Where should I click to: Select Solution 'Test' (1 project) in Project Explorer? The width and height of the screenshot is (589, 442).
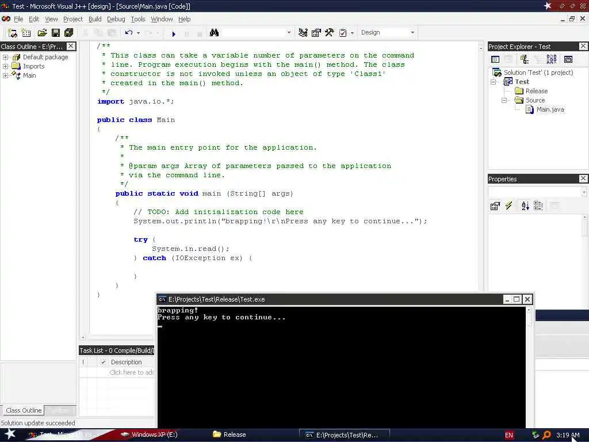click(538, 73)
